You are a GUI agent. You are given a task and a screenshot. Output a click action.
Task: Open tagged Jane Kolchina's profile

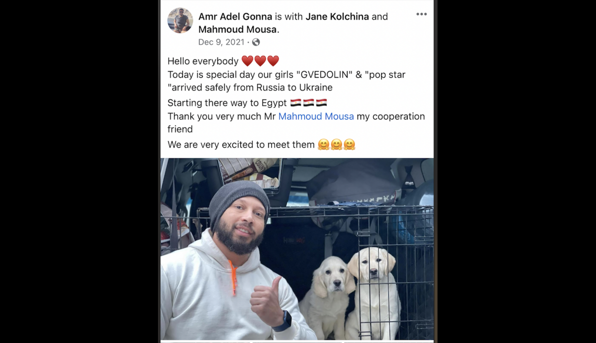pos(337,16)
